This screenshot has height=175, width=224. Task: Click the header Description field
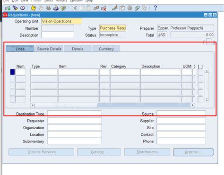[x=58, y=35]
